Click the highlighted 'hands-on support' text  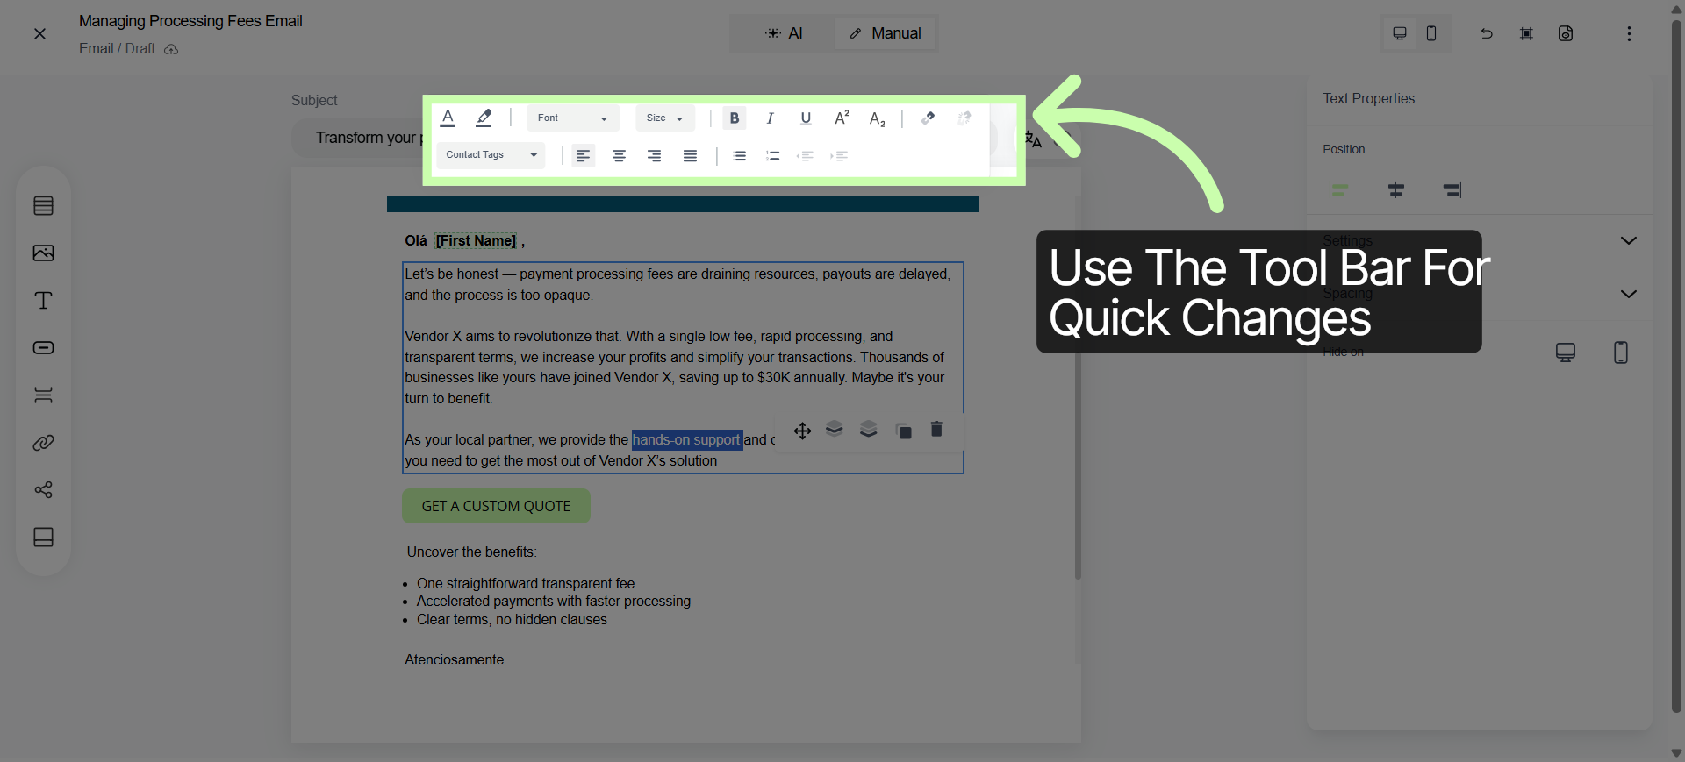click(x=686, y=440)
